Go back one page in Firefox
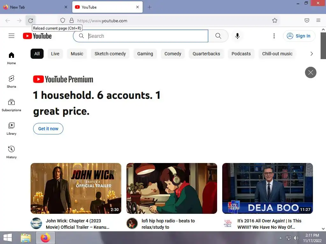Screen dimensions: 326x244 click(8, 20)
